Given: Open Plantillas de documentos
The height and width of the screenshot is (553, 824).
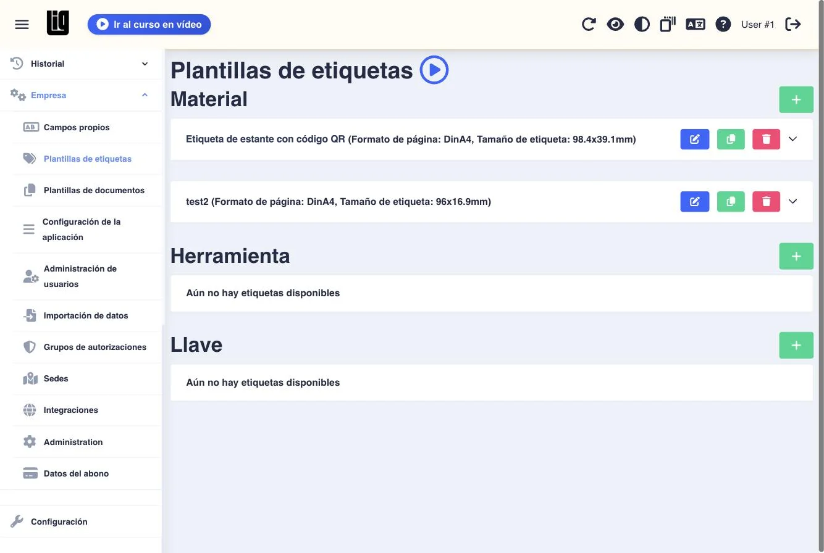Looking at the screenshot, I should tap(86, 190).
